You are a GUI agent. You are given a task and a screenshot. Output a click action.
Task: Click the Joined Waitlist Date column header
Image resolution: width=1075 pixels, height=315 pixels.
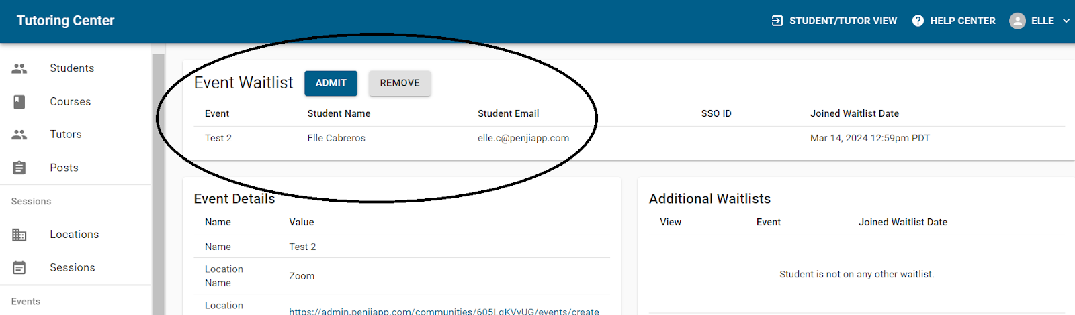click(x=854, y=113)
